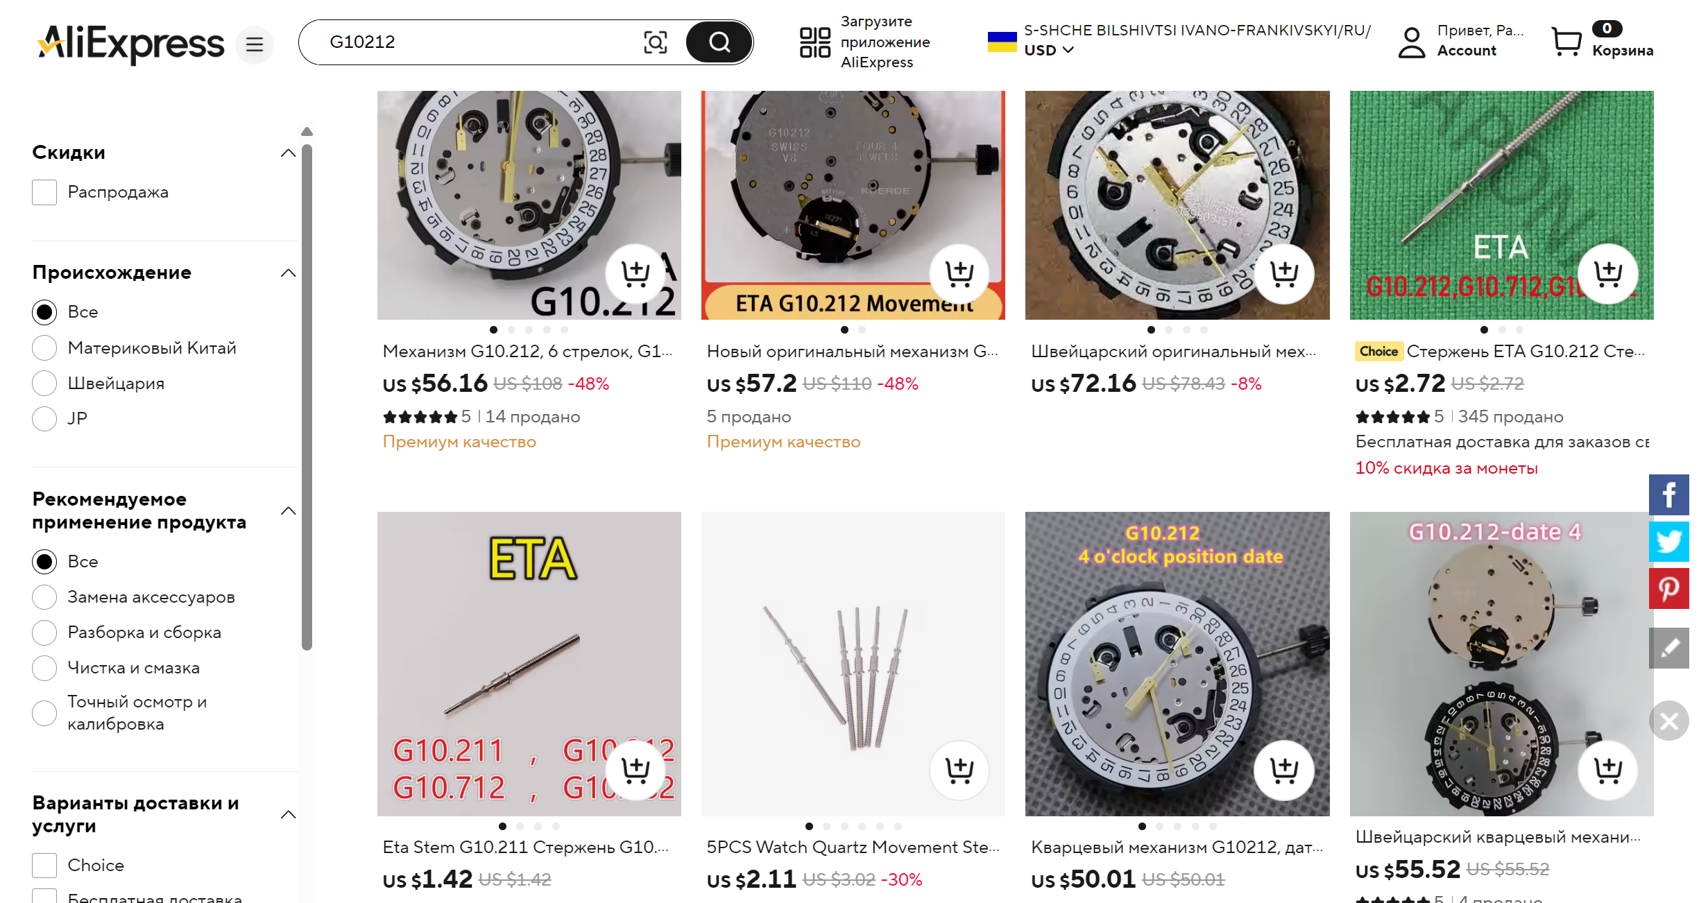The height and width of the screenshot is (903, 1708).
Task: Tick the Choice delivery checkbox
Action: click(44, 866)
